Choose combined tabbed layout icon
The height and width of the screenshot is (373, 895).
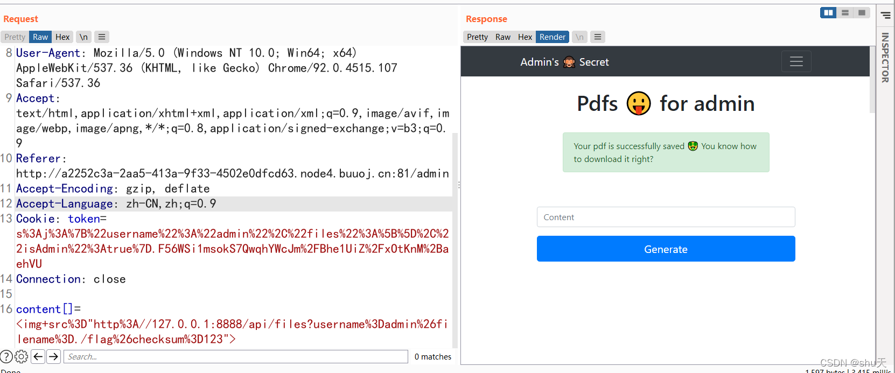862,12
